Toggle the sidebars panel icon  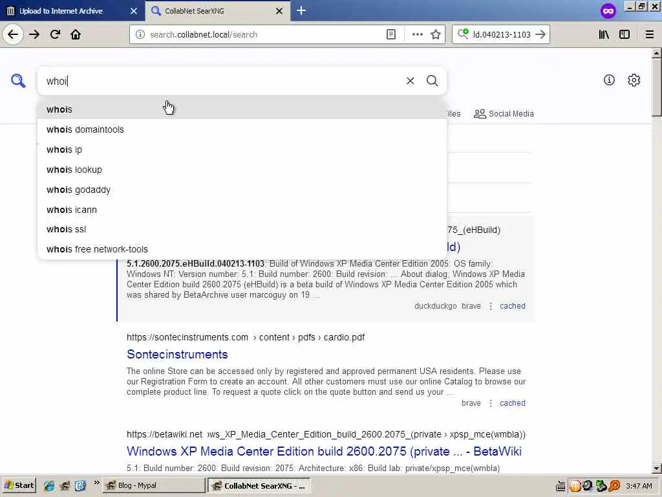pyautogui.click(x=625, y=35)
